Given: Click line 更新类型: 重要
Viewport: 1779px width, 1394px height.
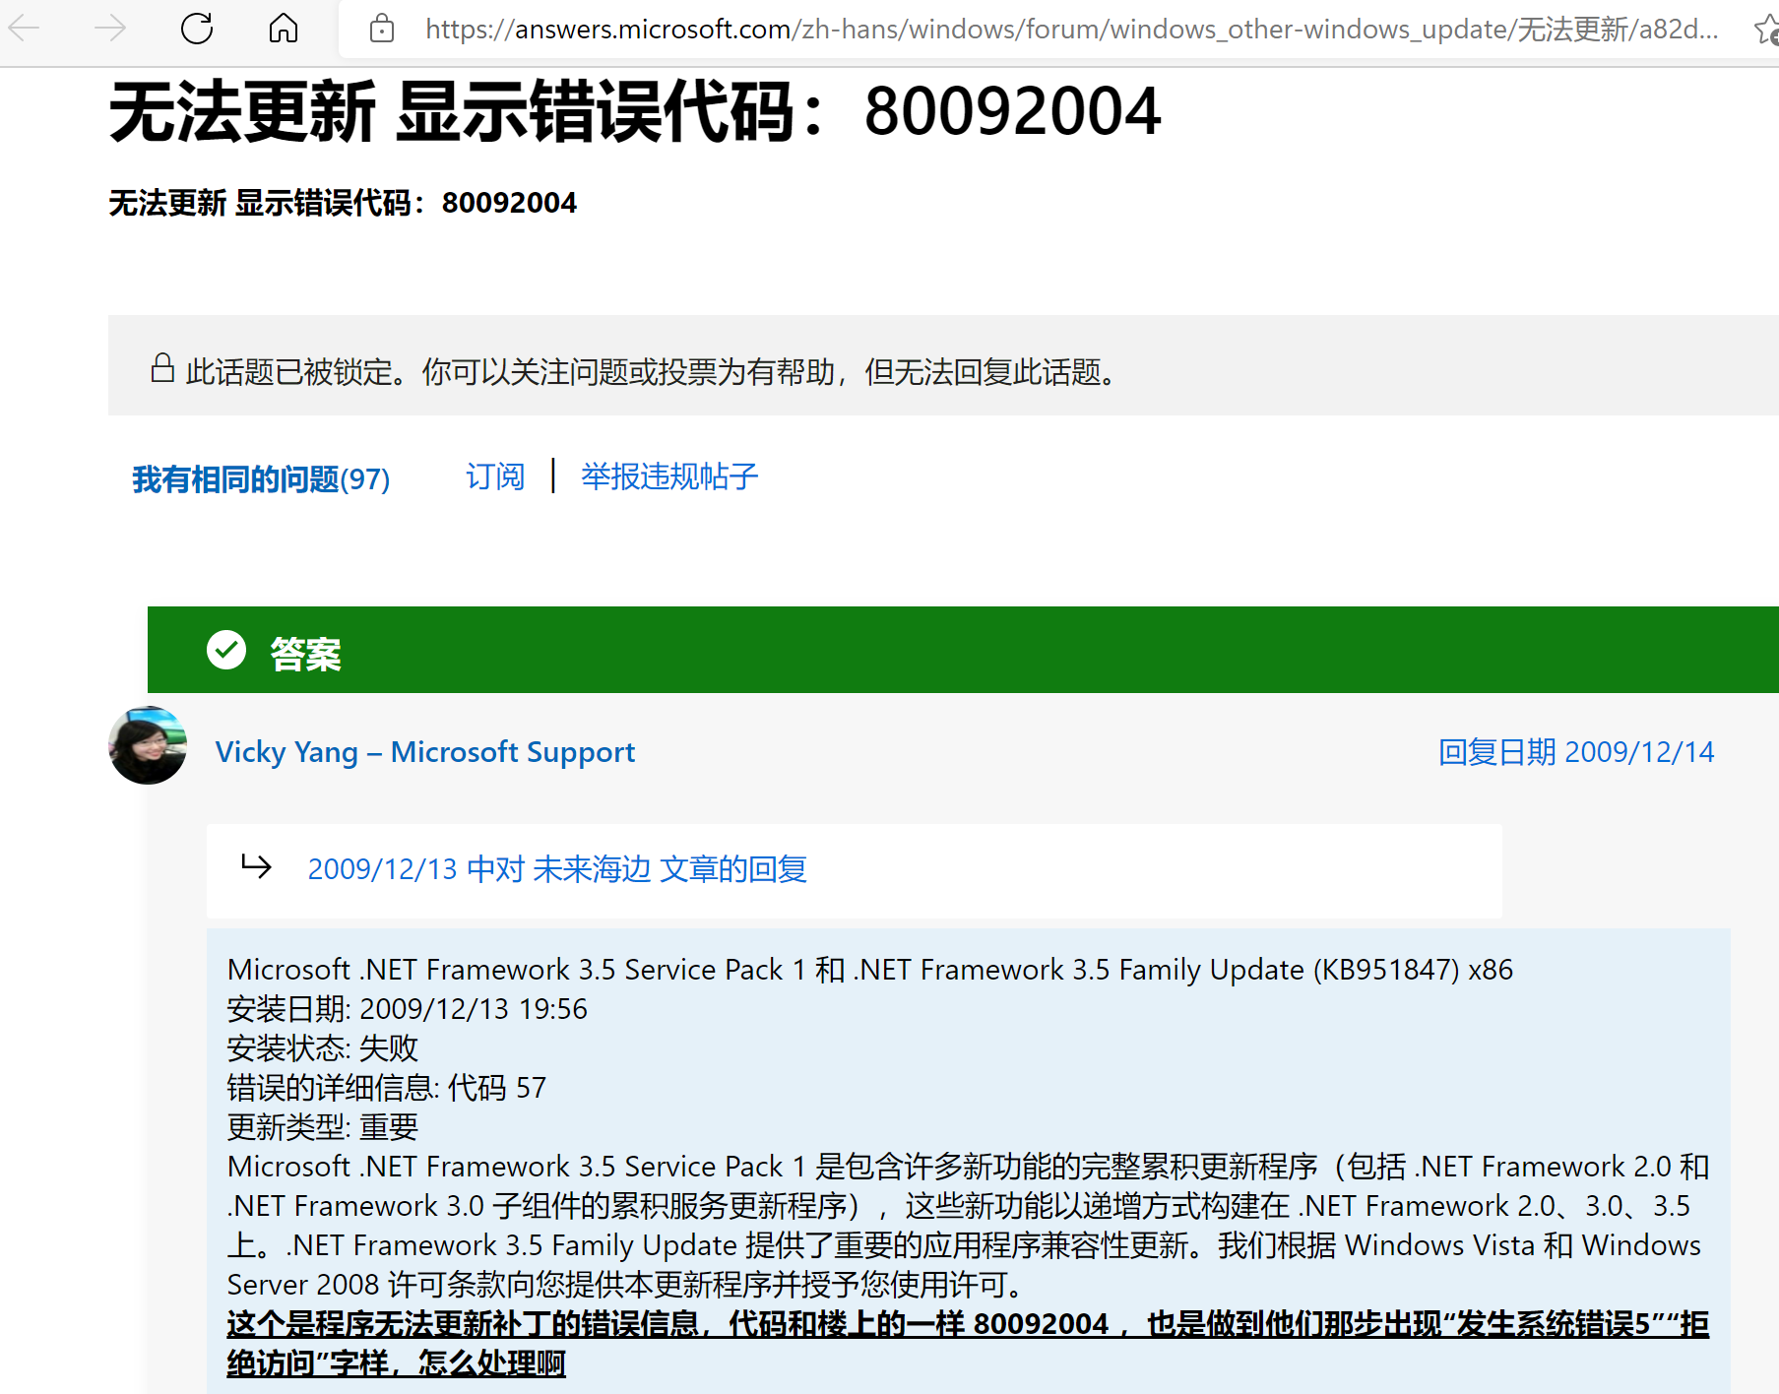Looking at the screenshot, I should pyautogui.click(x=323, y=1127).
